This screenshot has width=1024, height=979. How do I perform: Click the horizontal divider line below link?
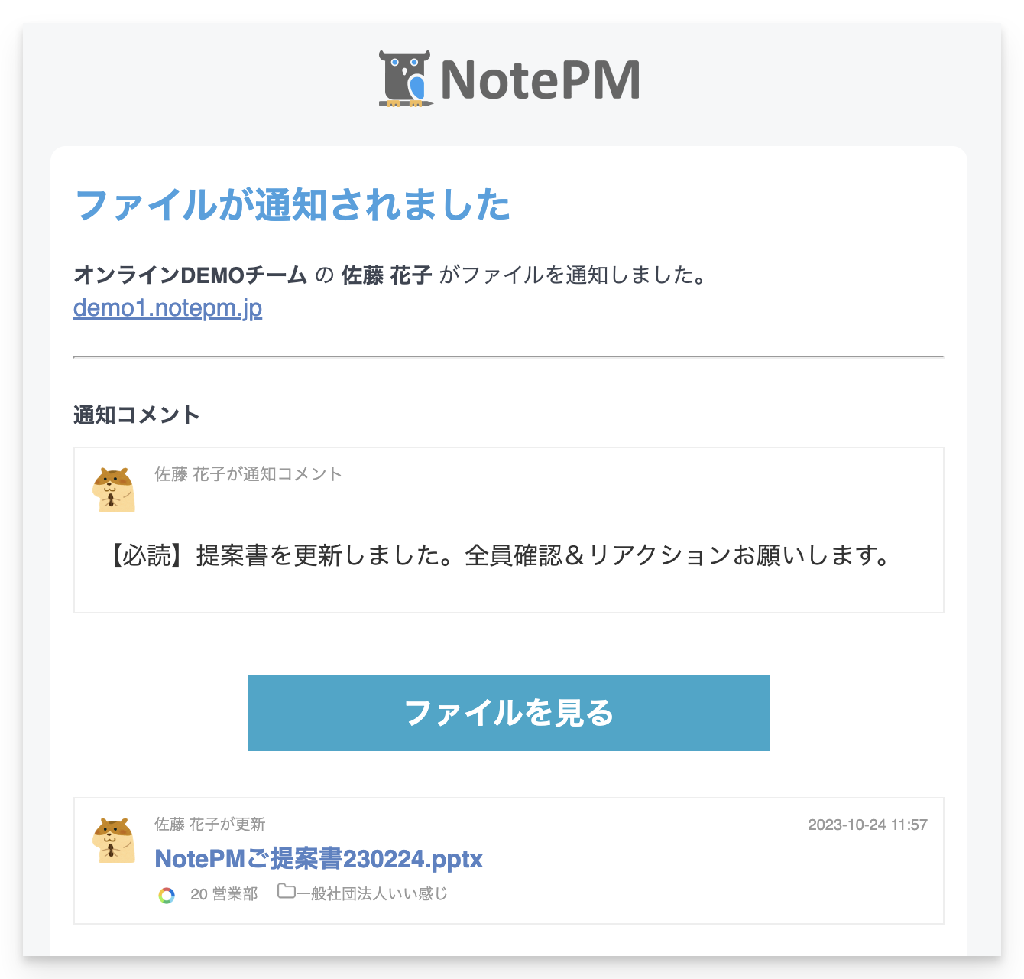[509, 356]
